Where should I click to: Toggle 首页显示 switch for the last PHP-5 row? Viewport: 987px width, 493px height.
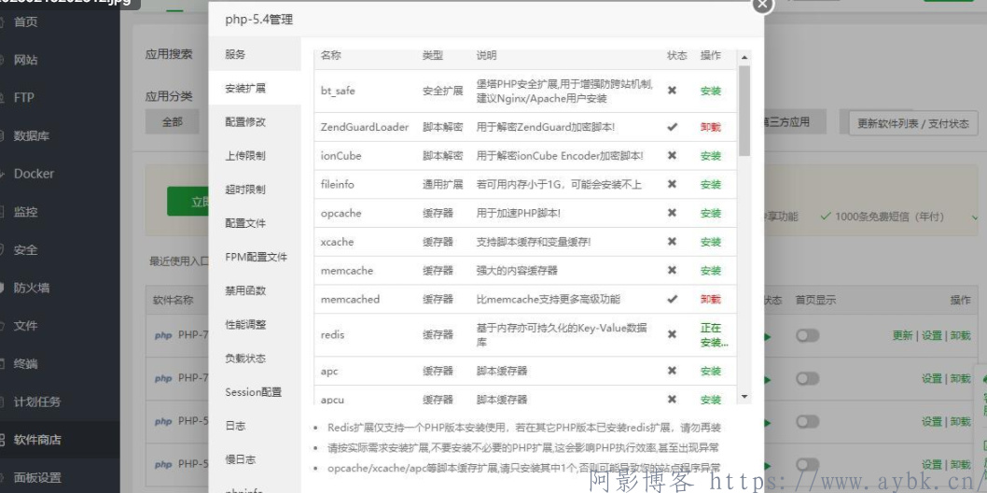pyautogui.click(x=807, y=464)
